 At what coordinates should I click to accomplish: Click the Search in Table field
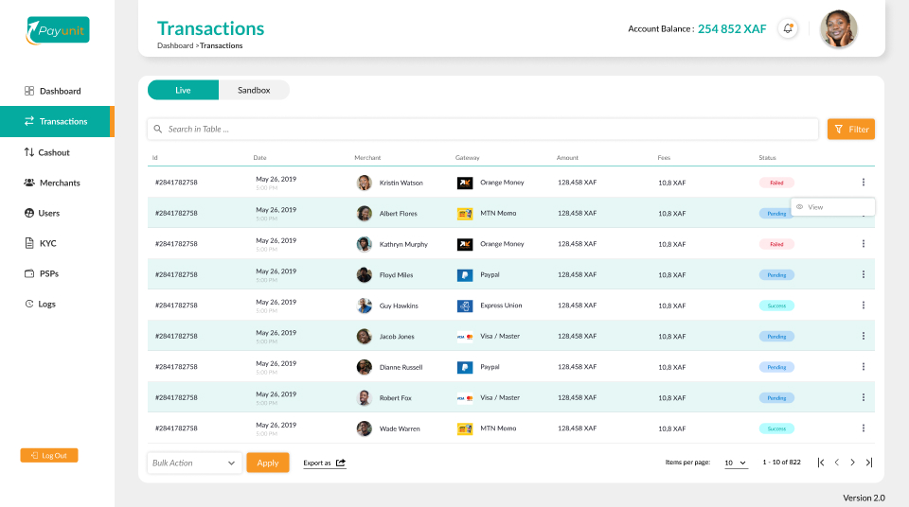click(x=483, y=129)
